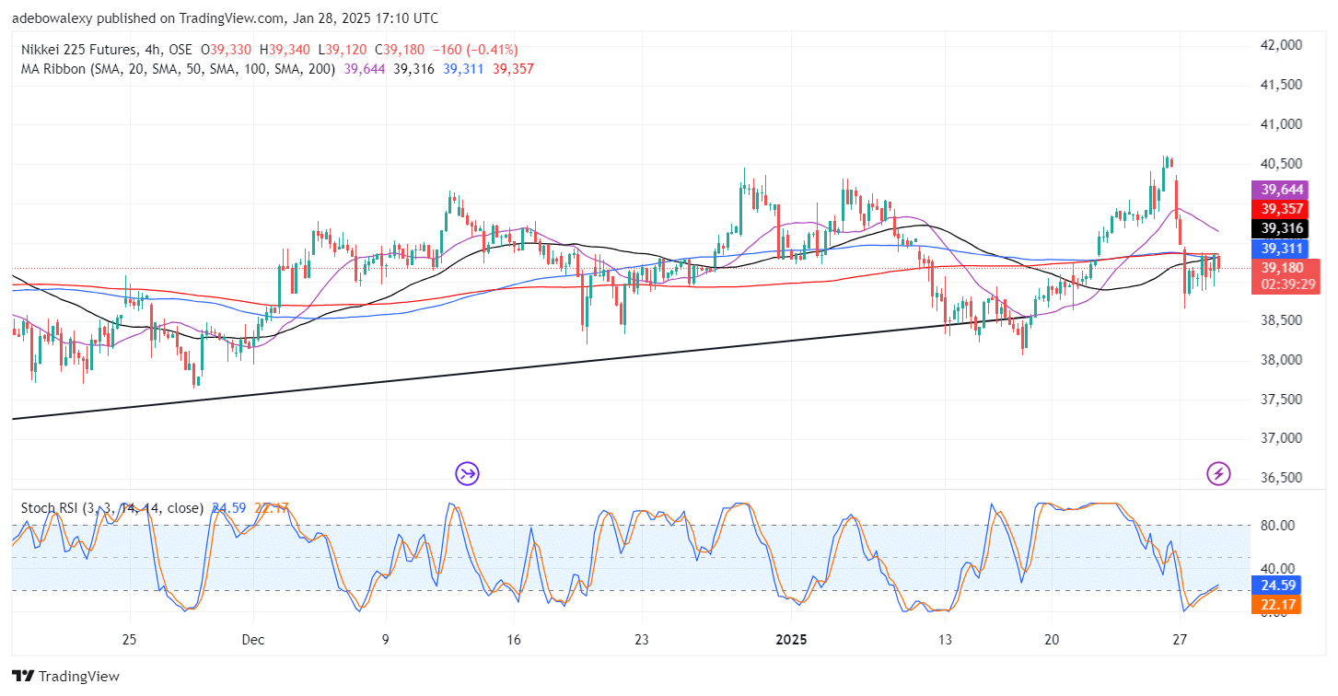Click the 2025 date axis label
This screenshot has width=1338, height=696.
point(790,639)
